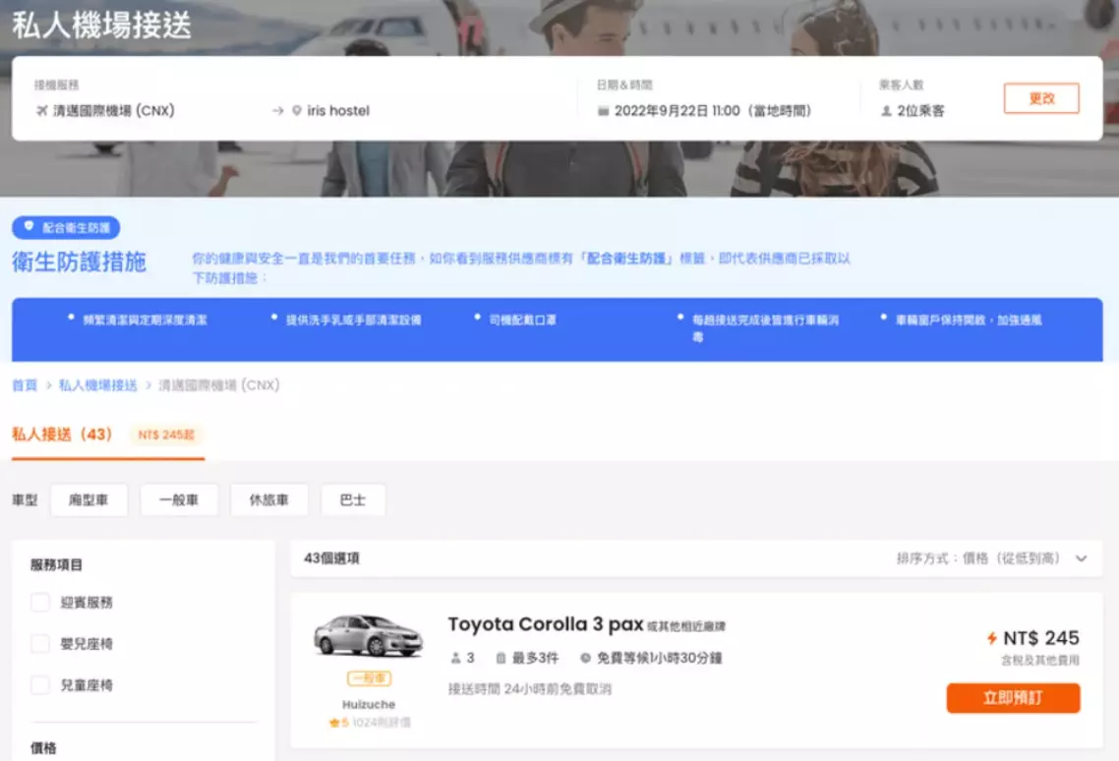Click the location pin icon before iris hostel

[x=297, y=111]
